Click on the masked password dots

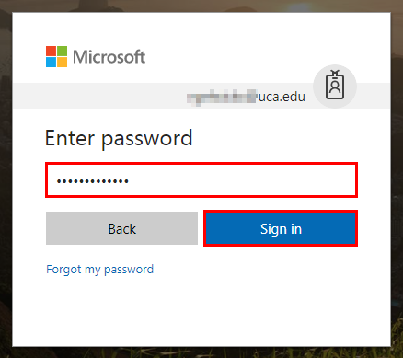click(x=92, y=181)
